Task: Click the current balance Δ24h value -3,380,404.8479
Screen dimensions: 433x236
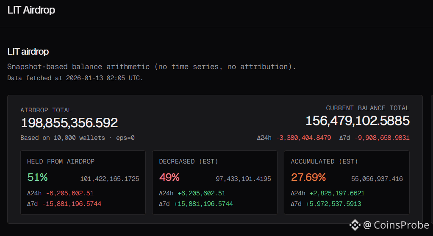Action: (x=303, y=138)
